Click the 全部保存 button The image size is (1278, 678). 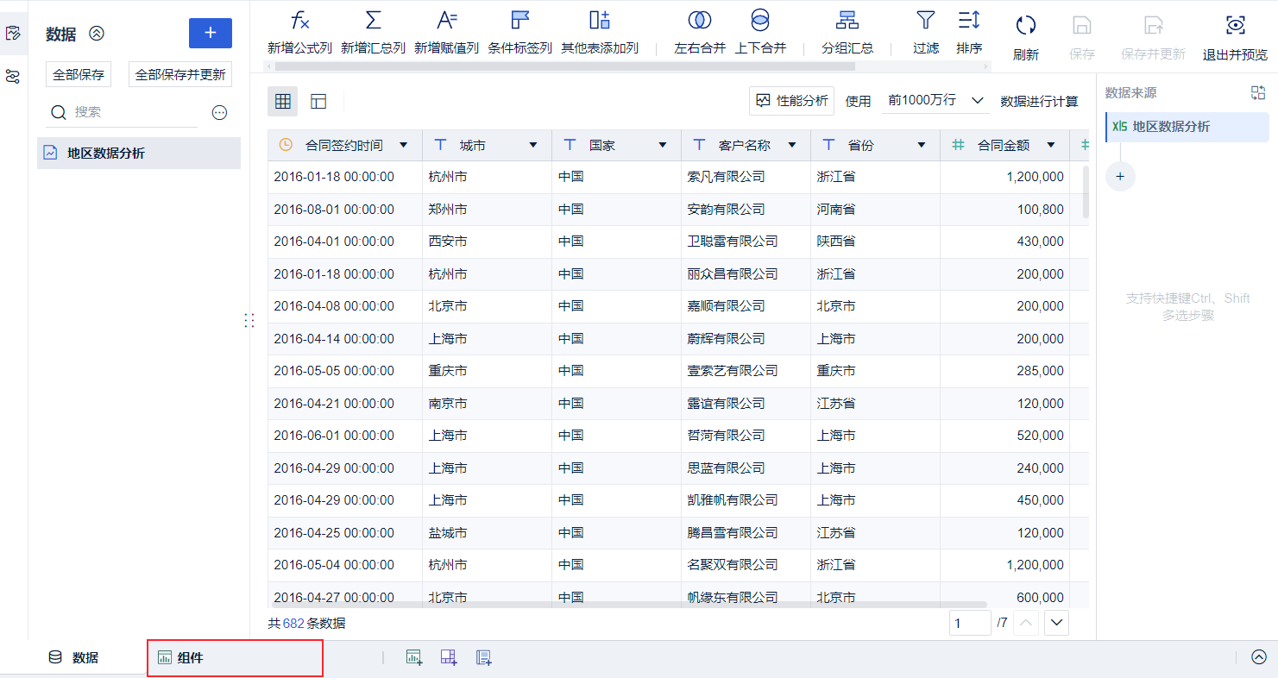(x=79, y=74)
